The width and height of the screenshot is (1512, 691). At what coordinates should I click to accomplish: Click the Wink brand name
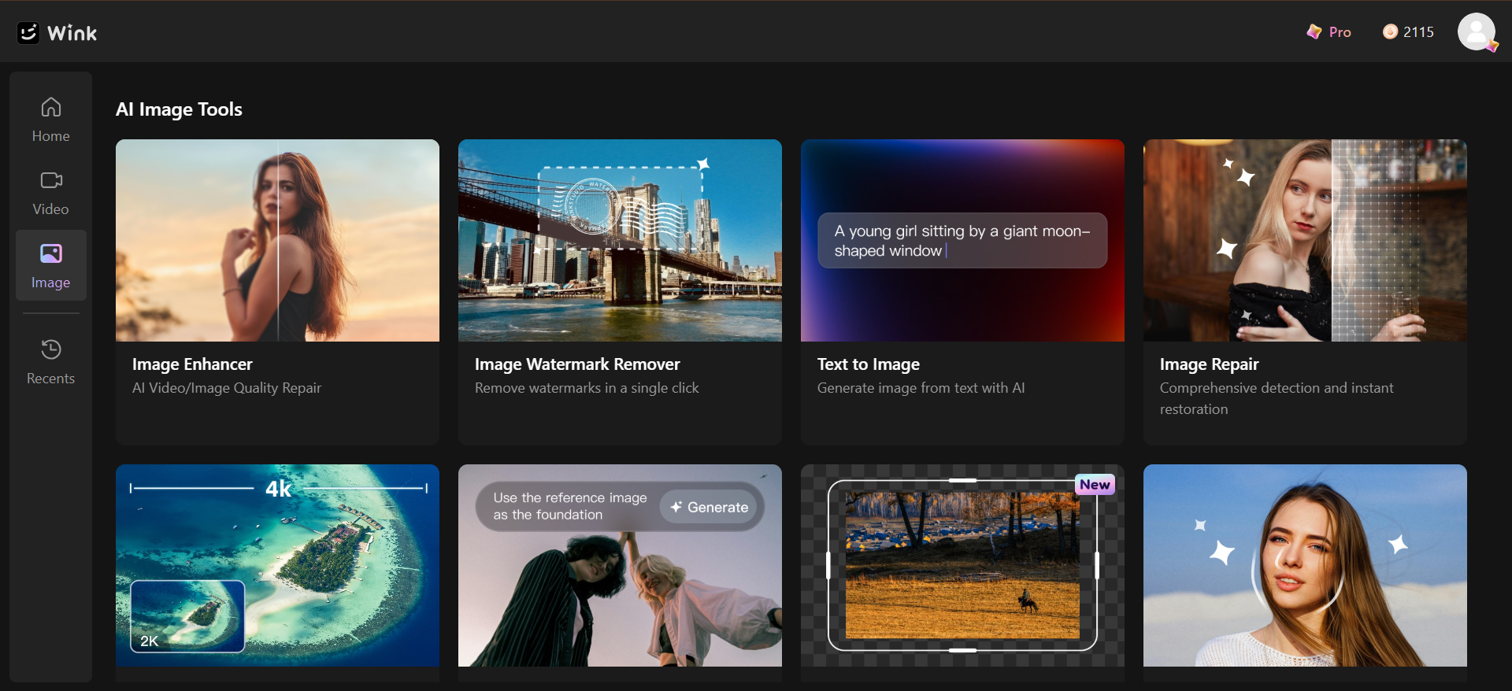click(x=72, y=33)
